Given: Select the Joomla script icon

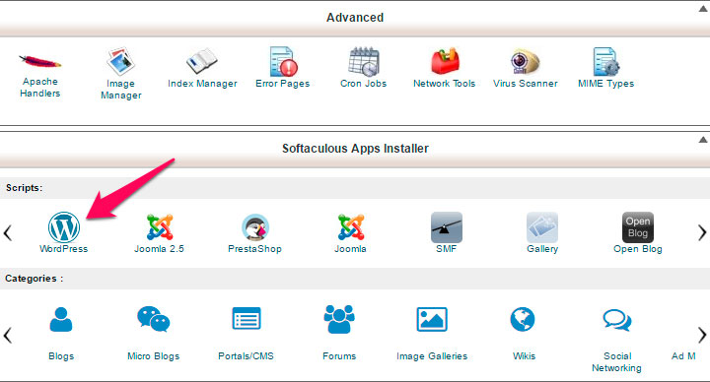Looking at the screenshot, I should pos(350,227).
